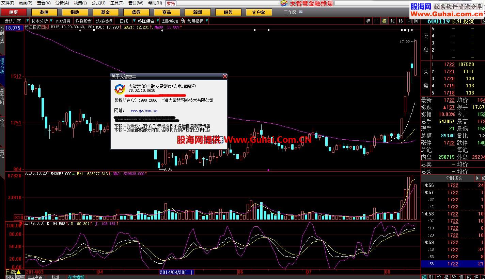
Task: Expand the 多图组合 dropdown arrow
Action: (157, 21)
